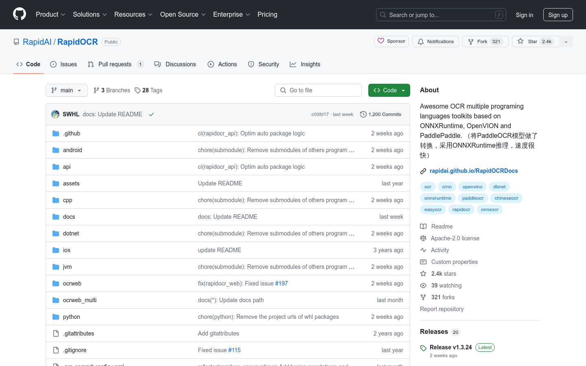Open the .gitattributes file
This screenshot has height=366, width=586.
(79, 333)
